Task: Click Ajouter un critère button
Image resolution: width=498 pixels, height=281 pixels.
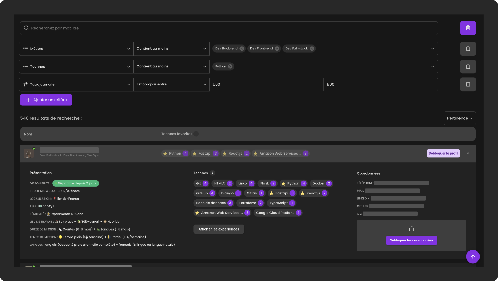Action: (x=46, y=100)
